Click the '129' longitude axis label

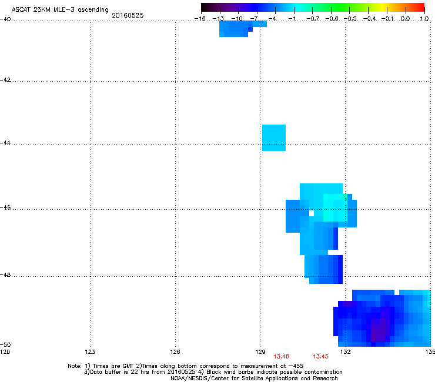tap(260, 352)
